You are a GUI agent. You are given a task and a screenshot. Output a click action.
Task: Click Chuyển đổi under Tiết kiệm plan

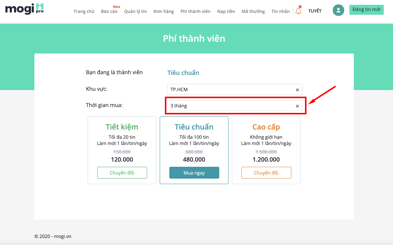pos(122,173)
